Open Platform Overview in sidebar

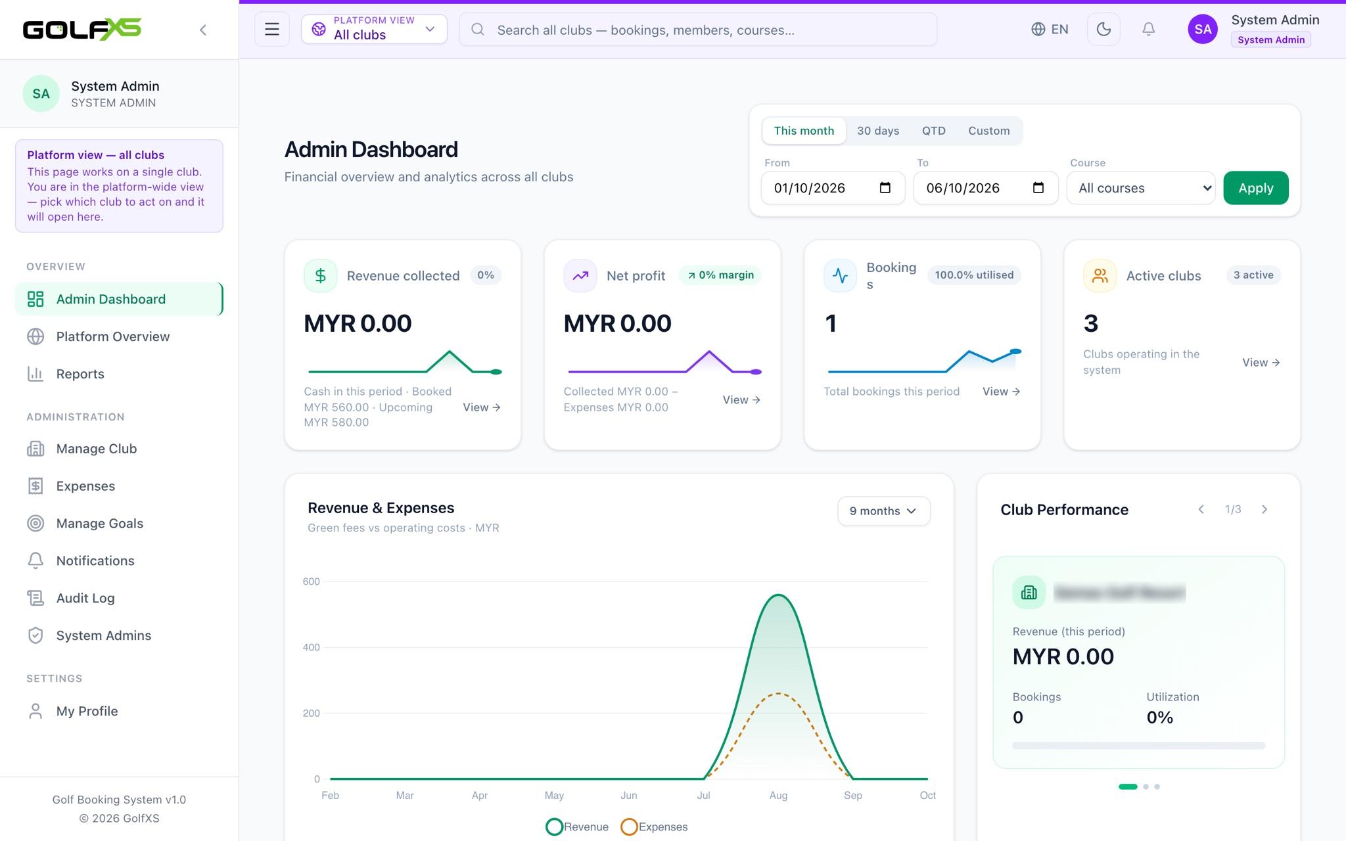click(x=119, y=336)
